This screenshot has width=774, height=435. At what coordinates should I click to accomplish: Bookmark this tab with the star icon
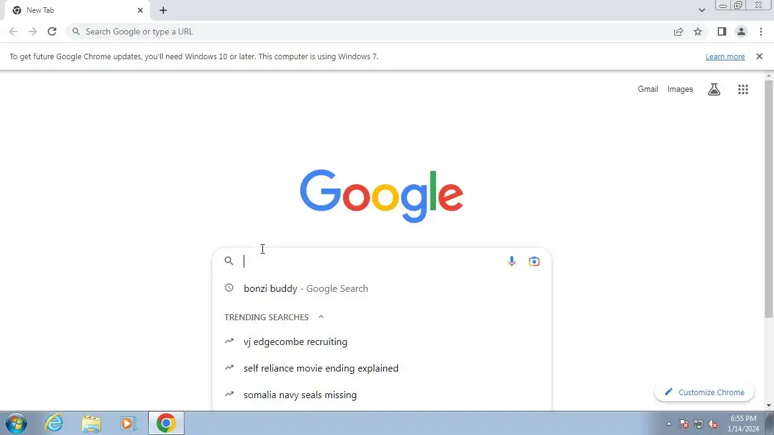[698, 31]
